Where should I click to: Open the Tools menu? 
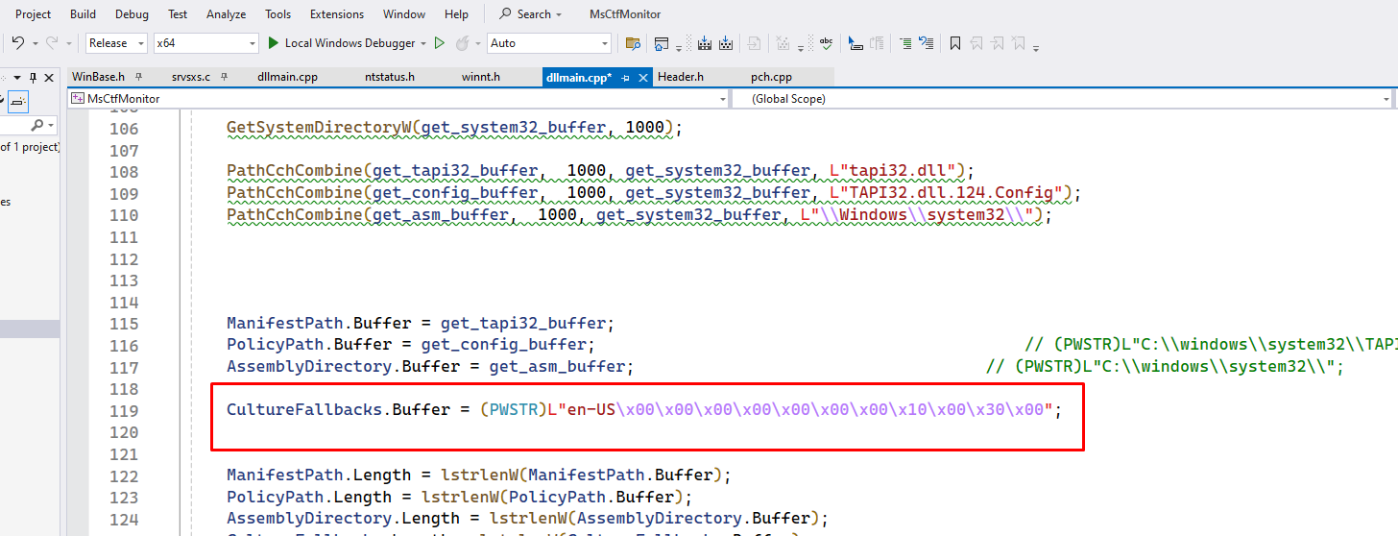(278, 14)
